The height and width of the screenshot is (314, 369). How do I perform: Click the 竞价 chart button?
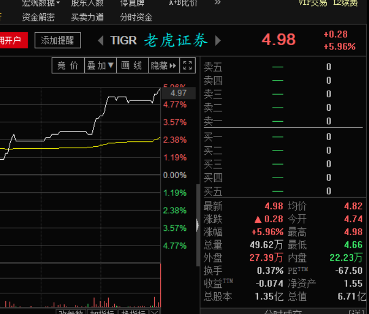coord(68,65)
